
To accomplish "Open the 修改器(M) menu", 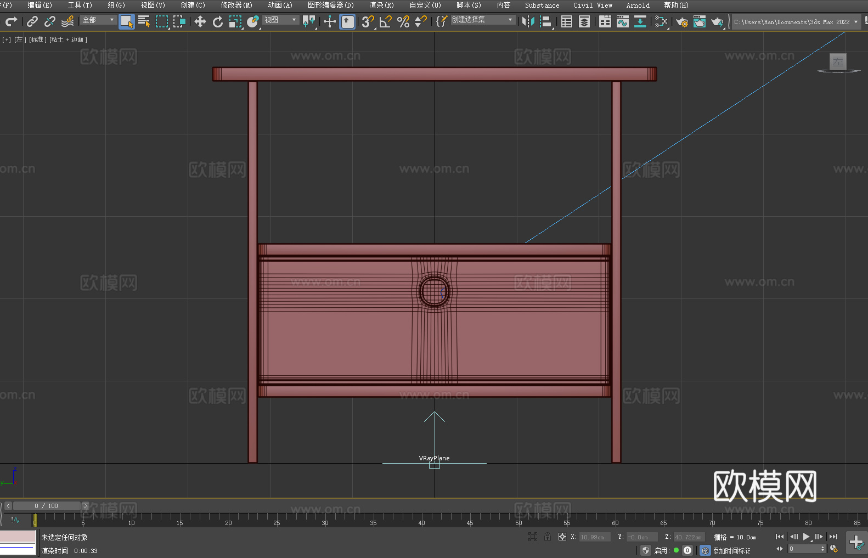I will click(x=236, y=5).
